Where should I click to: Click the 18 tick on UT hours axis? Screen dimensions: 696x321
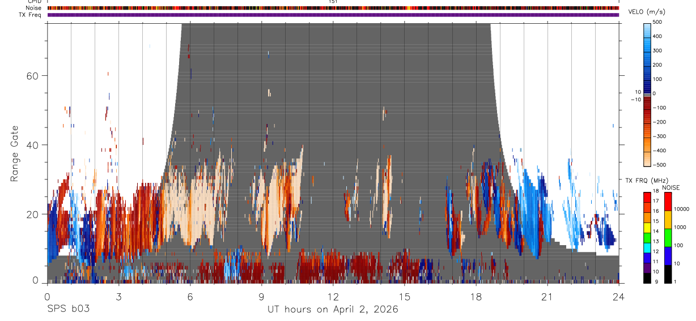pyautogui.click(x=476, y=296)
